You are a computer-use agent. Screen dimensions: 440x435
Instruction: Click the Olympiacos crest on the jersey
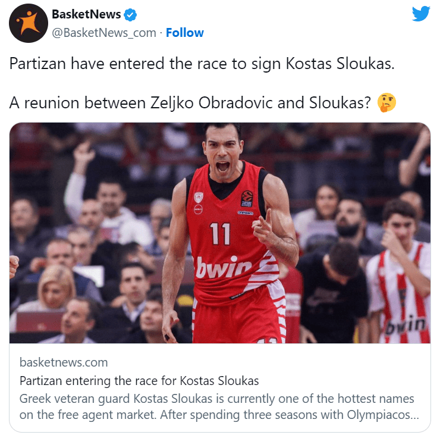tap(199, 198)
